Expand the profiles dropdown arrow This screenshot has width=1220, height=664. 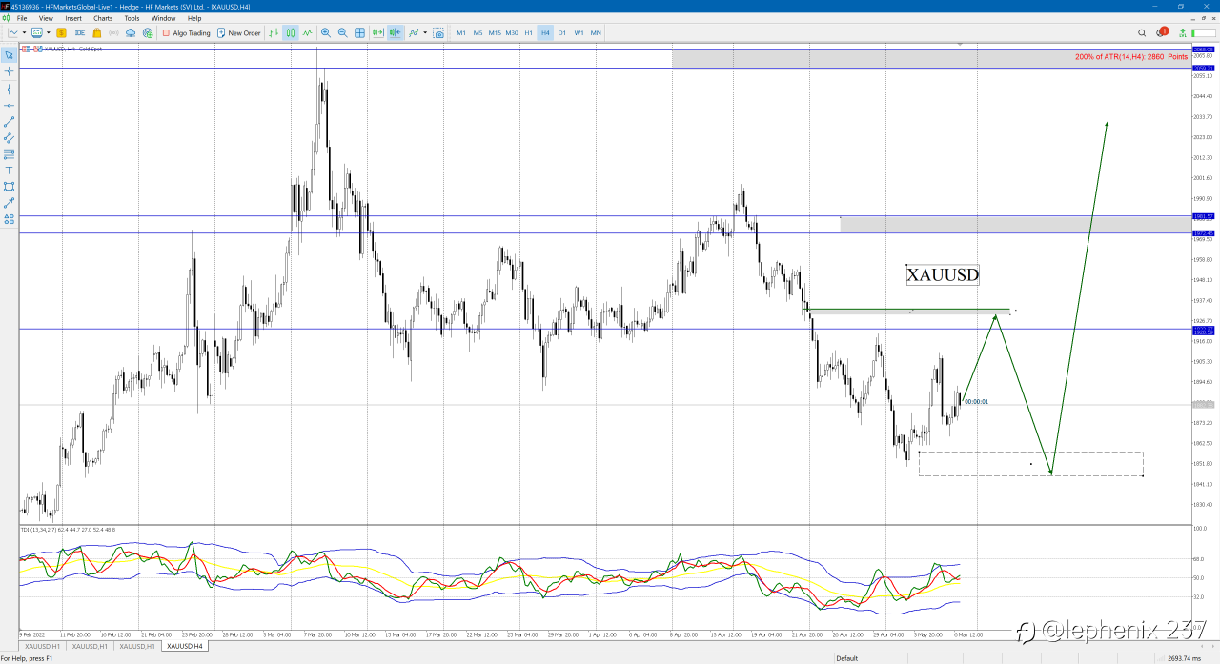(x=49, y=32)
